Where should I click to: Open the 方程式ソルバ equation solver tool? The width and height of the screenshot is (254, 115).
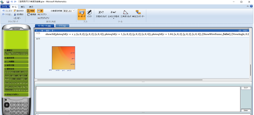pos(101,14)
